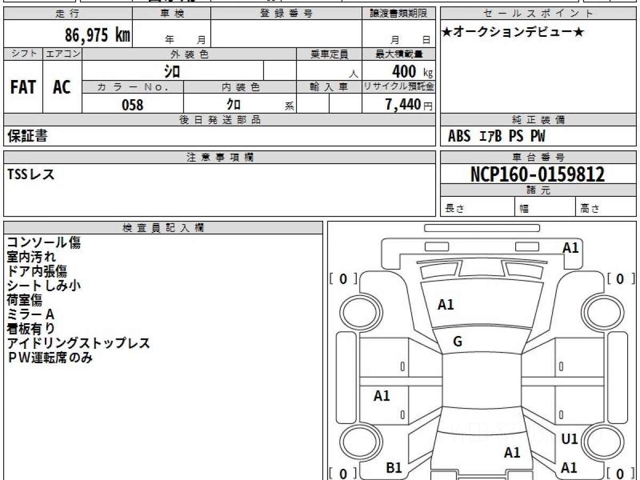The width and height of the screenshot is (640, 480).
Task: Select the 乗車定員 header cell
Action: 329,54
